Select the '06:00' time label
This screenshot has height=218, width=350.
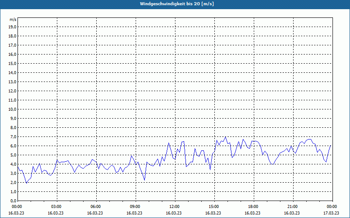point(96,207)
